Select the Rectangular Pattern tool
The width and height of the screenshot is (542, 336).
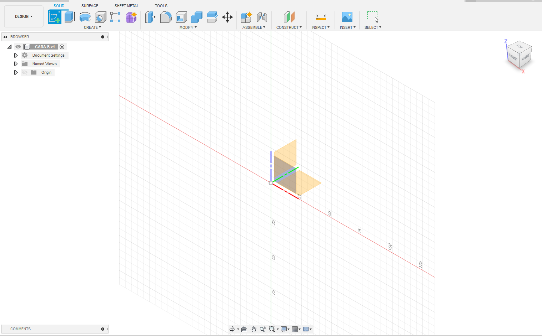click(x=115, y=17)
